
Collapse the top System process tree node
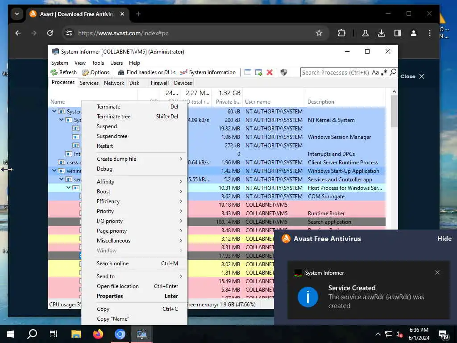click(54, 111)
